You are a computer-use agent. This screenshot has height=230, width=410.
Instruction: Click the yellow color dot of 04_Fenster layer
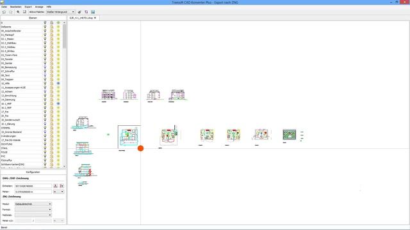(58, 59)
